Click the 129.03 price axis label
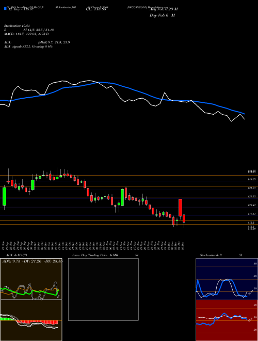Screen dimensions: 258x341 click(251, 197)
